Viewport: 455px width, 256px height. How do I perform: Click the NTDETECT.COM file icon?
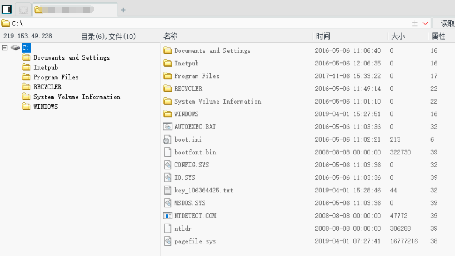coord(167,216)
